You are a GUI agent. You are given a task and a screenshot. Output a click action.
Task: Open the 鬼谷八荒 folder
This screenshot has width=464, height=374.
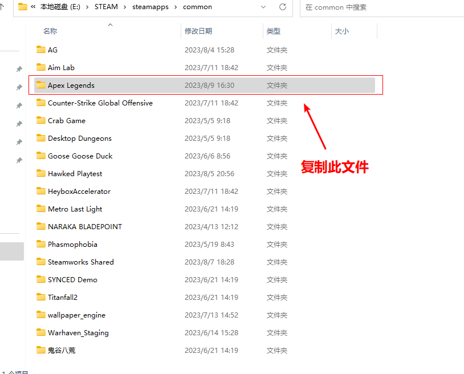coord(63,350)
